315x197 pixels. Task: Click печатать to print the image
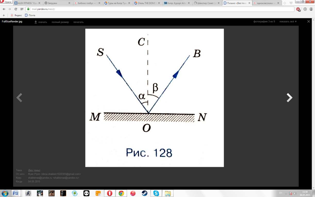click(x=78, y=22)
